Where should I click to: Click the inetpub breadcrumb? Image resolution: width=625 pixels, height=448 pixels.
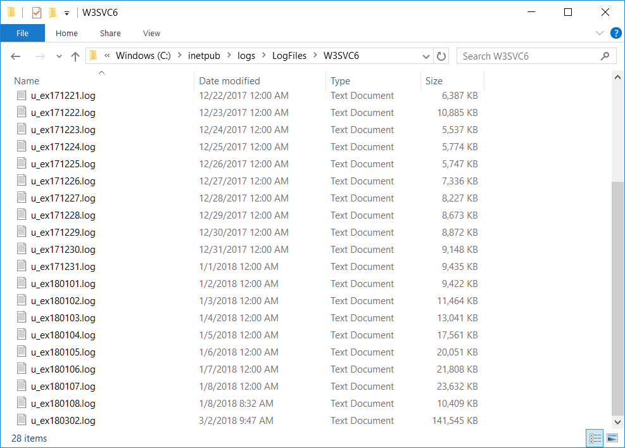(x=204, y=56)
